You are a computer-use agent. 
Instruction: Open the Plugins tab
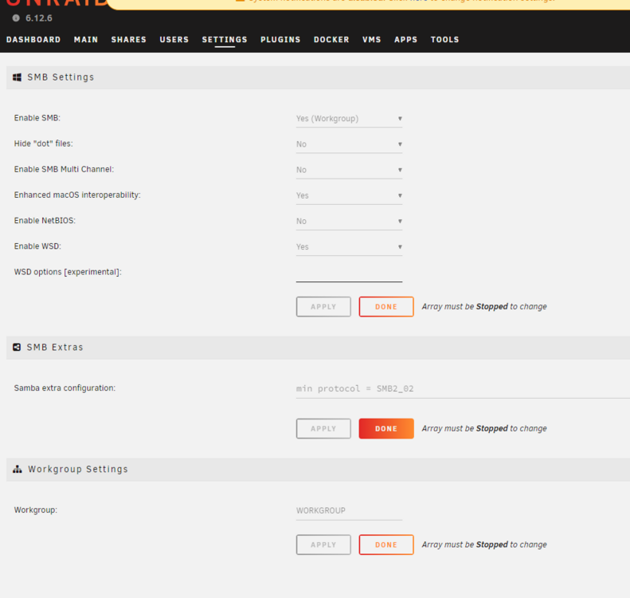pos(280,39)
